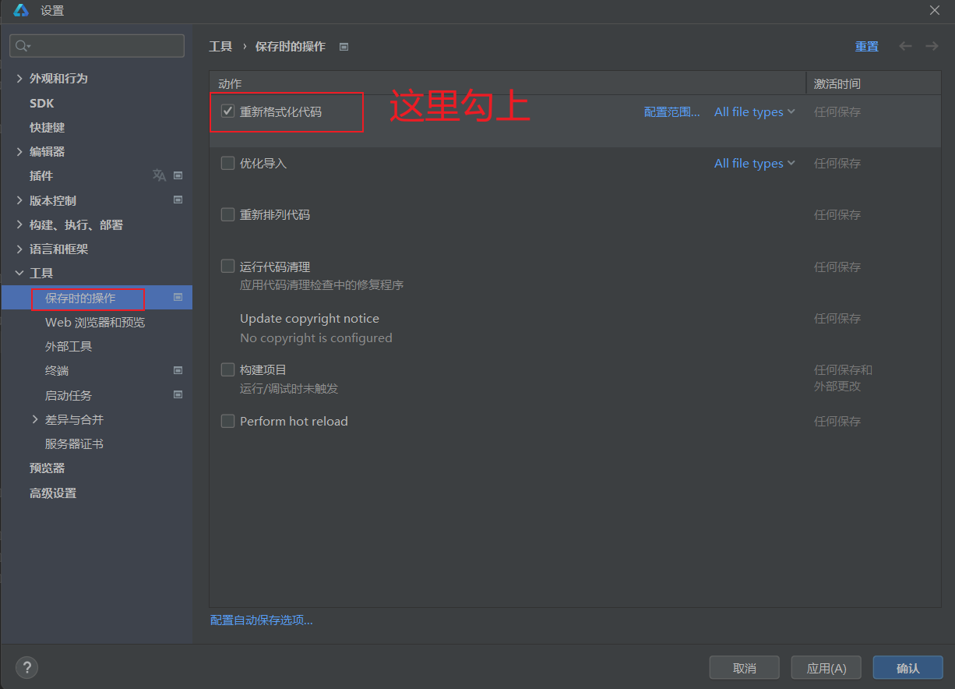Click the settings search field
This screenshot has width=955, height=689.
coord(97,45)
